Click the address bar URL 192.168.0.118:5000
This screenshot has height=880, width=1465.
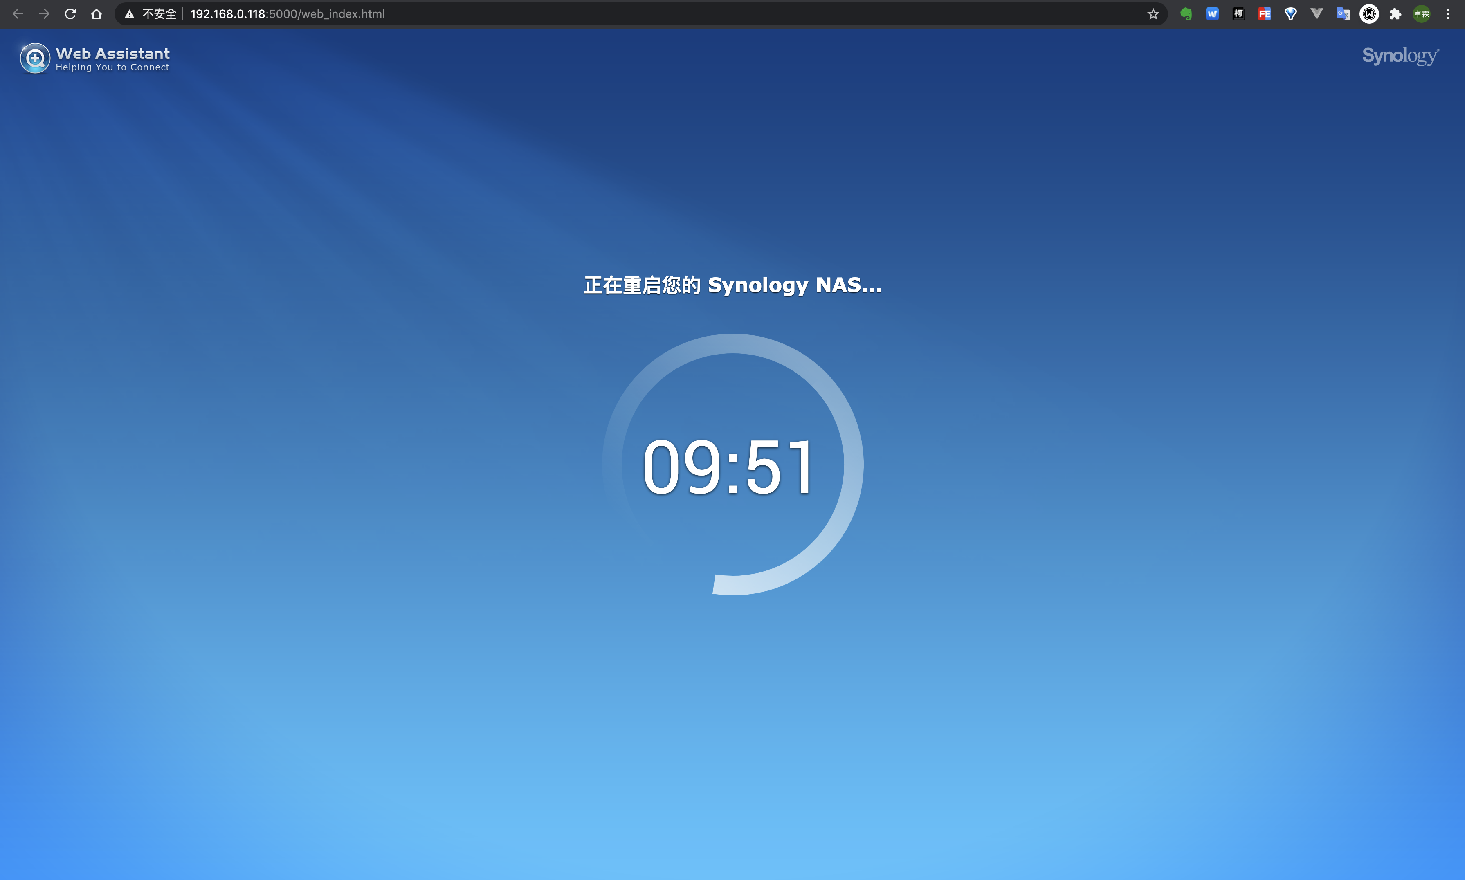(x=288, y=13)
